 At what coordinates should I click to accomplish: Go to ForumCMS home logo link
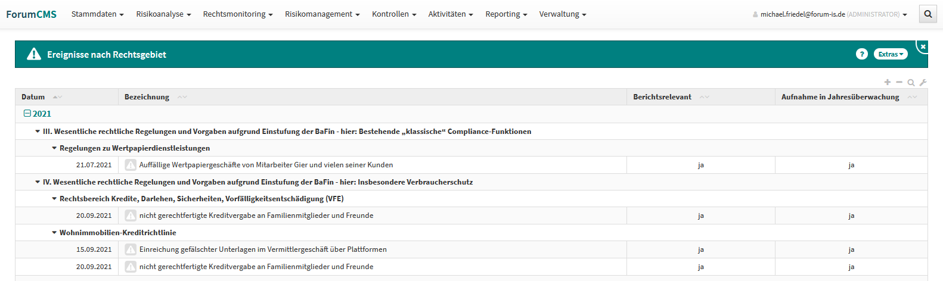tap(31, 14)
